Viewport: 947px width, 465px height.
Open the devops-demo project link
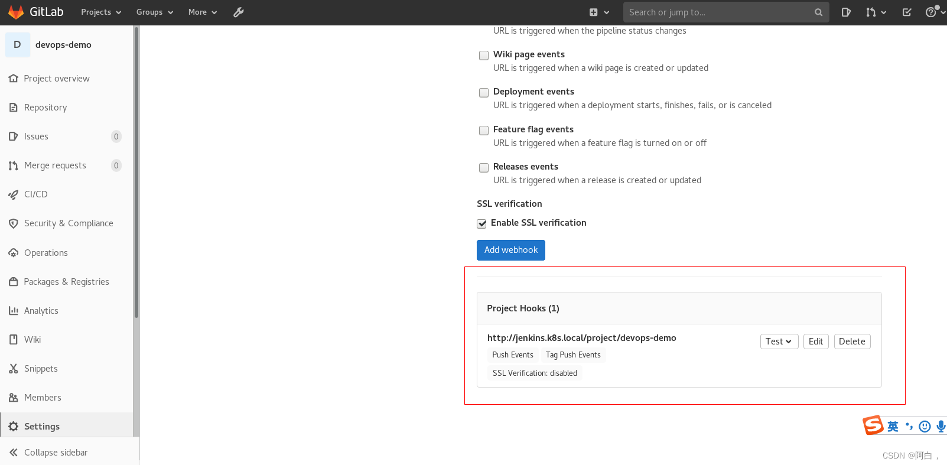pyautogui.click(x=63, y=45)
